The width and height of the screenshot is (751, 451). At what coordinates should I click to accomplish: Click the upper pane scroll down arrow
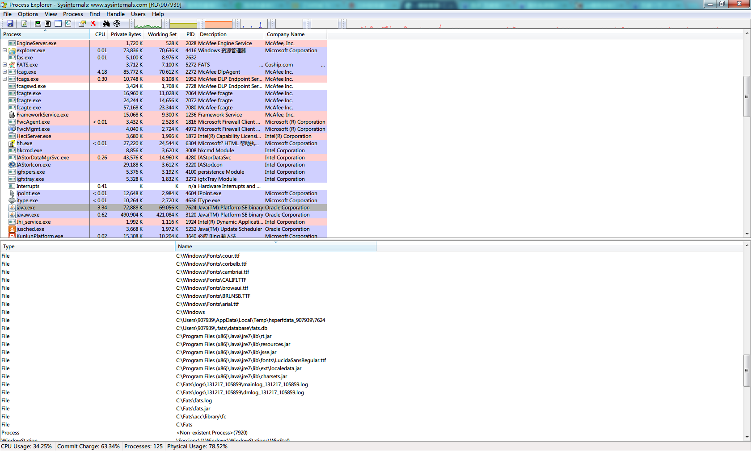[747, 234]
